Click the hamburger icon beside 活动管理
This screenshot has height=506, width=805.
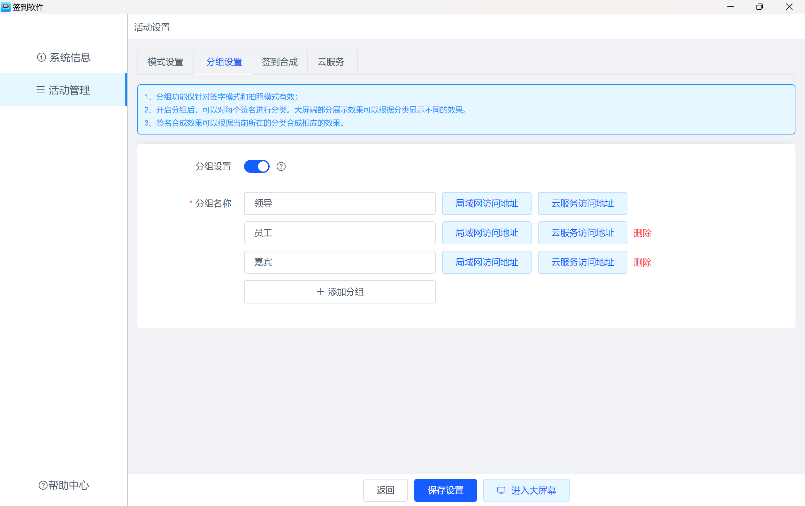[41, 90]
